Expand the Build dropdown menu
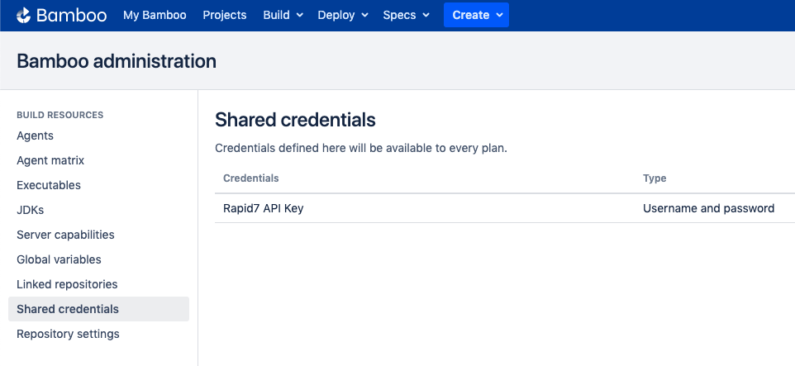795x366 pixels. tap(283, 15)
